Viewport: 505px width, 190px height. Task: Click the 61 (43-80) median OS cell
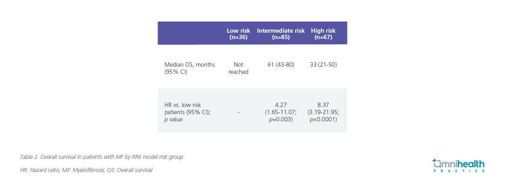281,65
